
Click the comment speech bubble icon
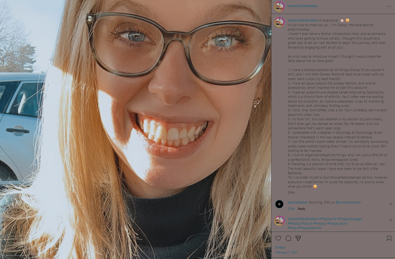[288, 238]
